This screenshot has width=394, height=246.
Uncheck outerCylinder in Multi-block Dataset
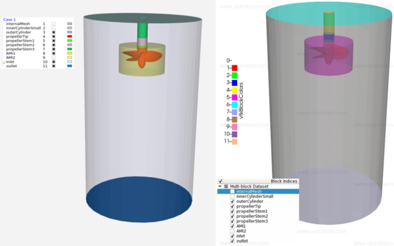coord(232,201)
